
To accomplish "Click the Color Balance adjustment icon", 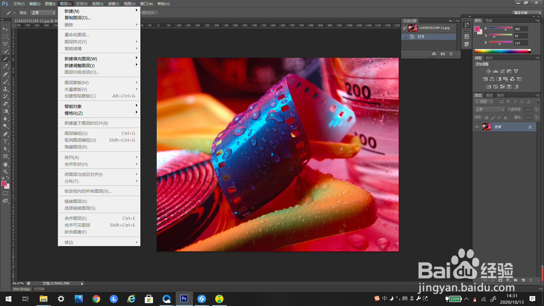I will [492, 79].
